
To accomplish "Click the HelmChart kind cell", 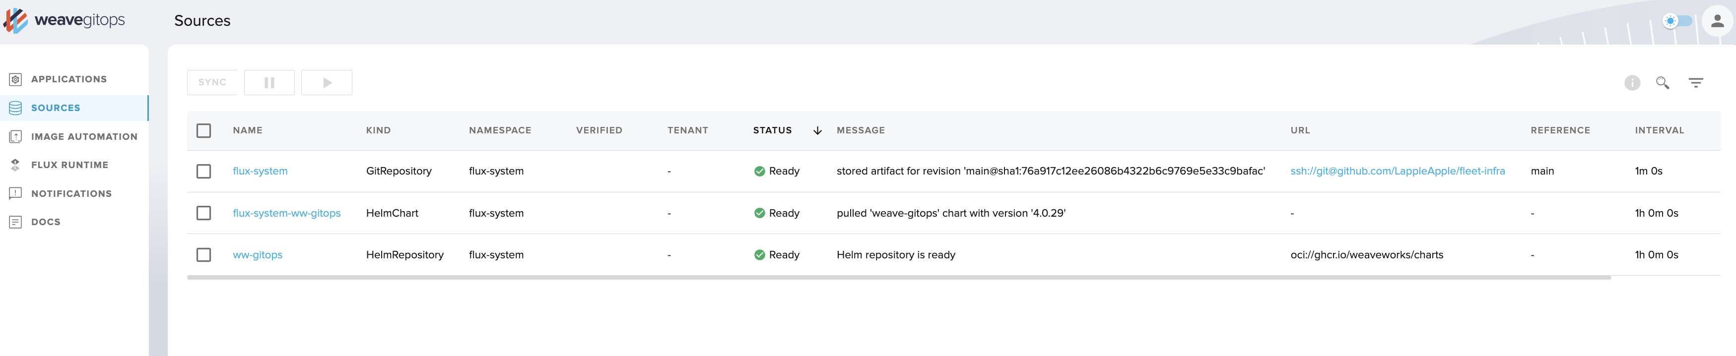I will pos(392,213).
